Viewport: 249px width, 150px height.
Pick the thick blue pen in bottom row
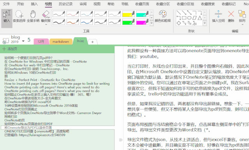(87, 22)
